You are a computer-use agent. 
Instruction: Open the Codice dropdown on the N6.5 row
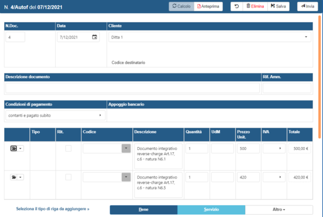[126, 177]
